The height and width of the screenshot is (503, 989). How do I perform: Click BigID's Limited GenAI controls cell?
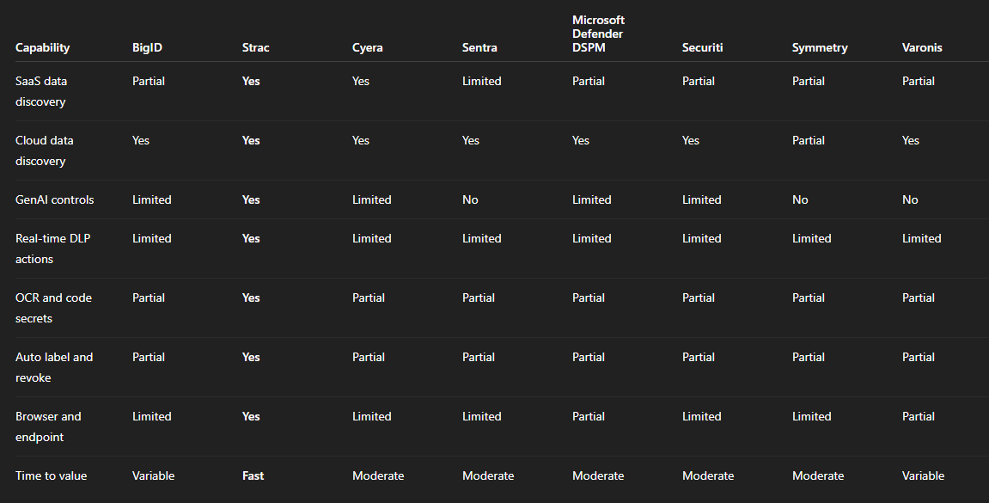point(151,200)
